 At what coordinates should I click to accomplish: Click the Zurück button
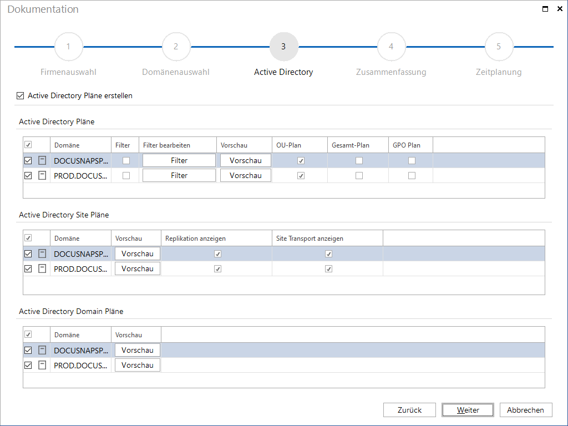pos(410,410)
